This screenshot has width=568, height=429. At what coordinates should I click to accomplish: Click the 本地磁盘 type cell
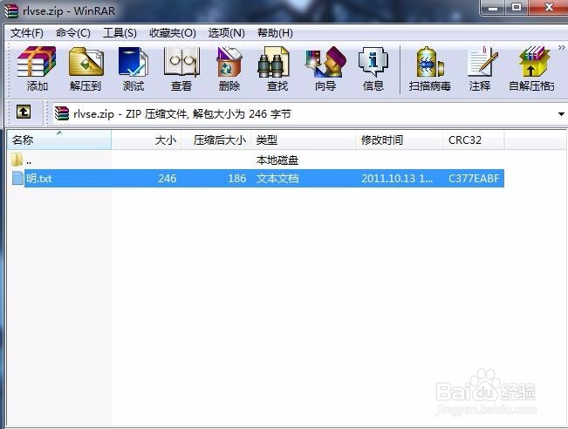[277, 160]
